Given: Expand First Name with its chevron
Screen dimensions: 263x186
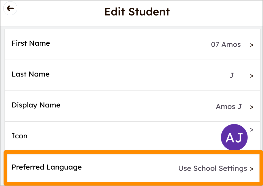Looking at the screenshot, I should tap(252, 45).
